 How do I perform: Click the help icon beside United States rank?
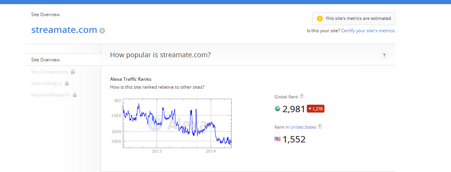[x=320, y=127]
